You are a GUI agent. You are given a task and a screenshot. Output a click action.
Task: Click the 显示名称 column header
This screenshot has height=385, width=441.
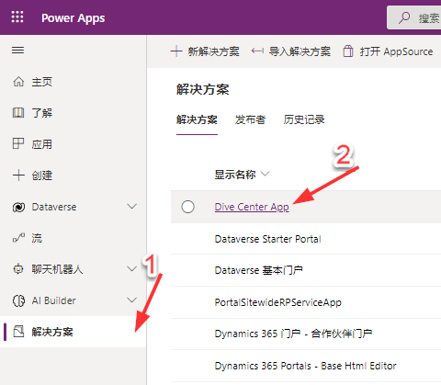(x=235, y=175)
